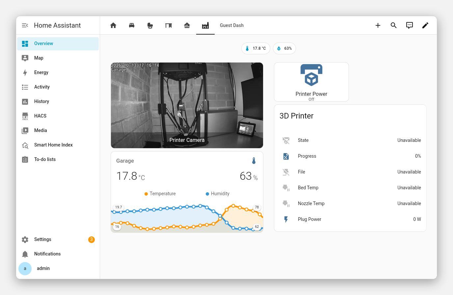The width and height of the screenshot is (453, 295).
Task: Open the assistant chat icon
Action: (410, 25)
